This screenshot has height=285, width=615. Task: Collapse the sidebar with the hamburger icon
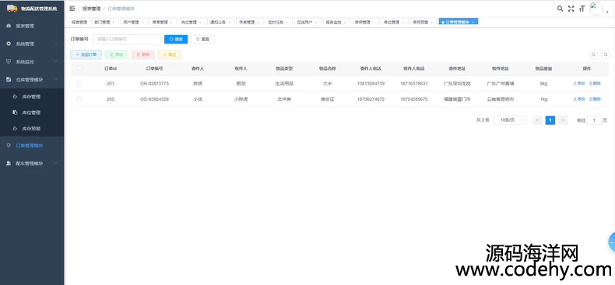[x=72, y=9]
